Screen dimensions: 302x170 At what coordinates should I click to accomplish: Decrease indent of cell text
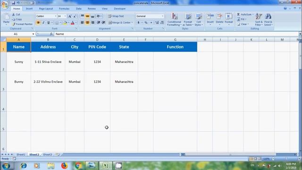coord(99,23)
